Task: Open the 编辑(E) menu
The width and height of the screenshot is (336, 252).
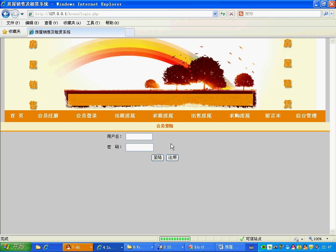Action: click(x=32, y=23)
